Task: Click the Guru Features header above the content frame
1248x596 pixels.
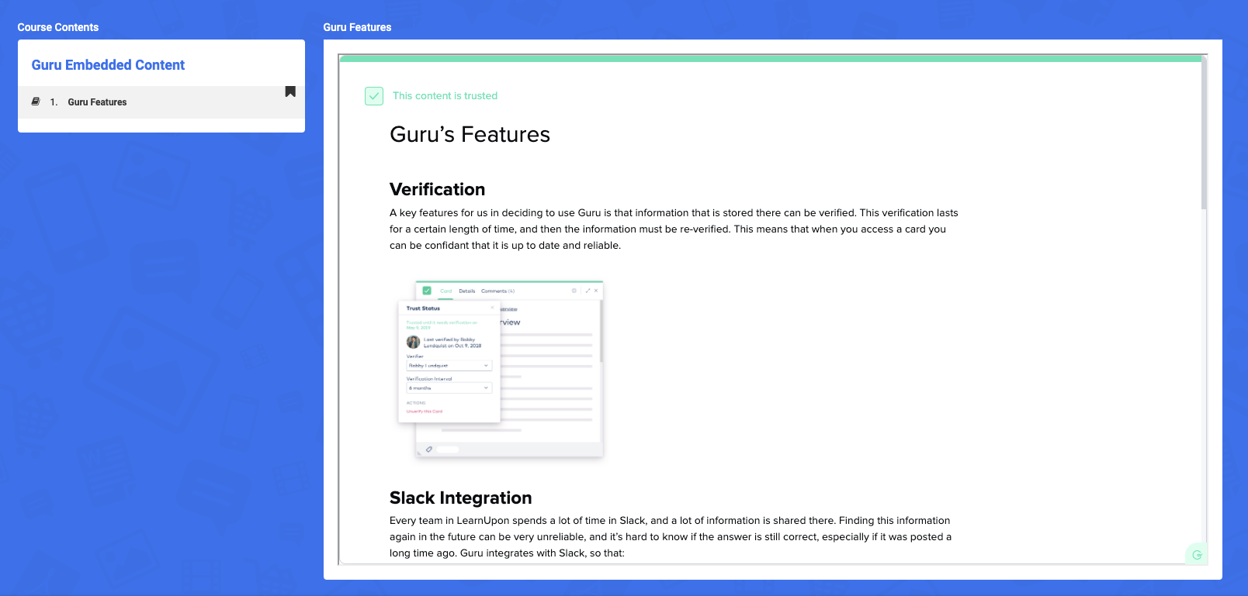Action: 357,27
